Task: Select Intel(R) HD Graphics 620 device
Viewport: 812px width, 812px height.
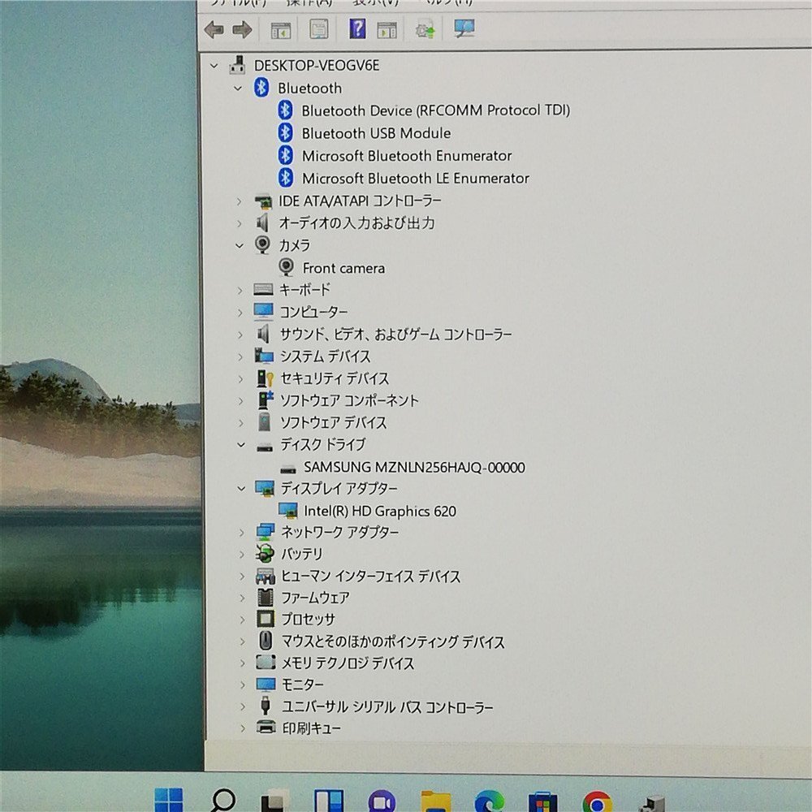Action: 379,511
